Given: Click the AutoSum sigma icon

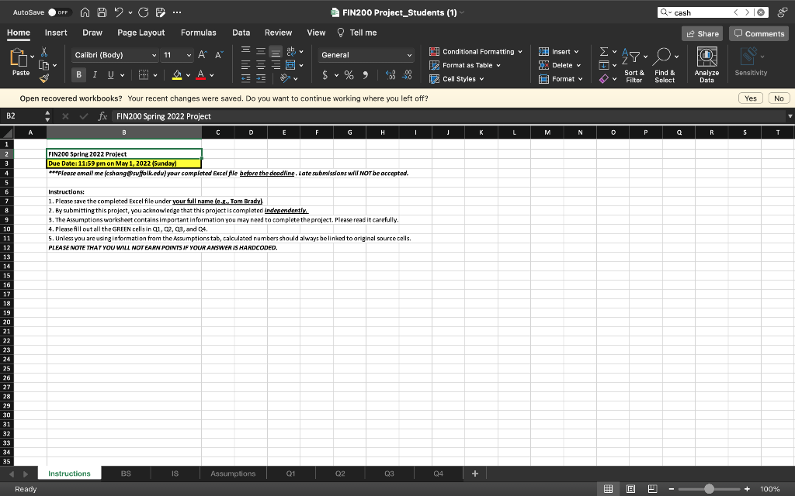Looking at the screenshot, I should [x=603, y=52].
